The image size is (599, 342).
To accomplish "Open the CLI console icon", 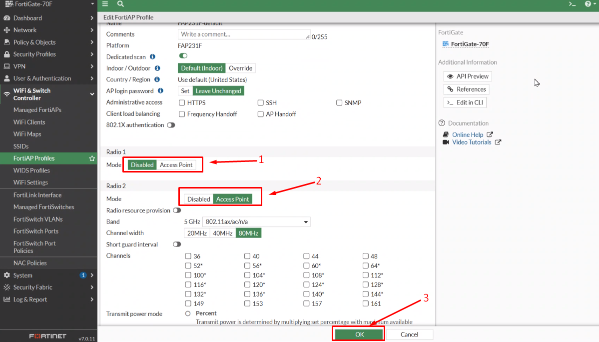I will 572,4.
